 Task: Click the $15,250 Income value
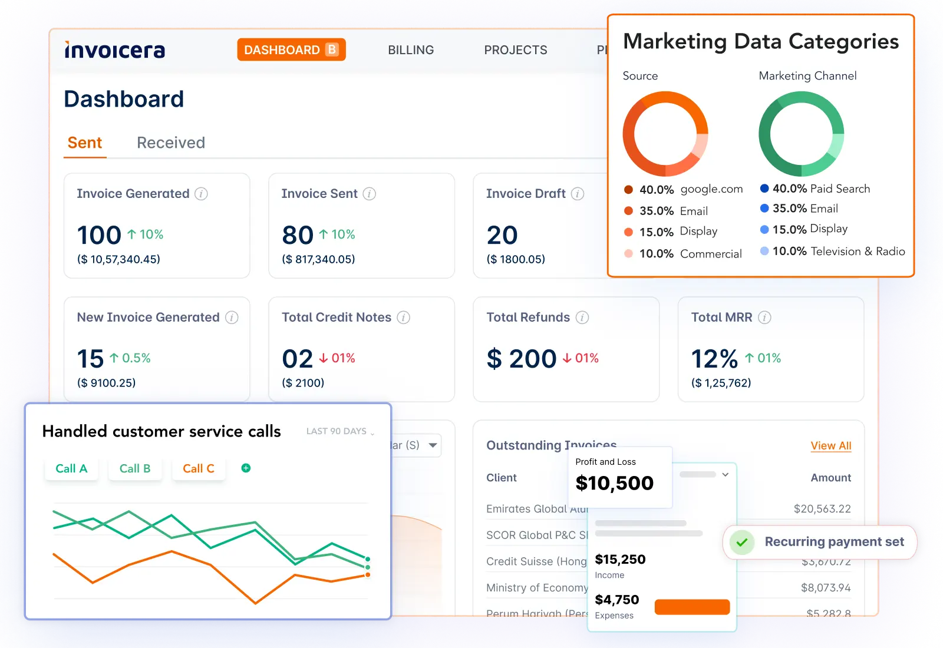point(620,559)
